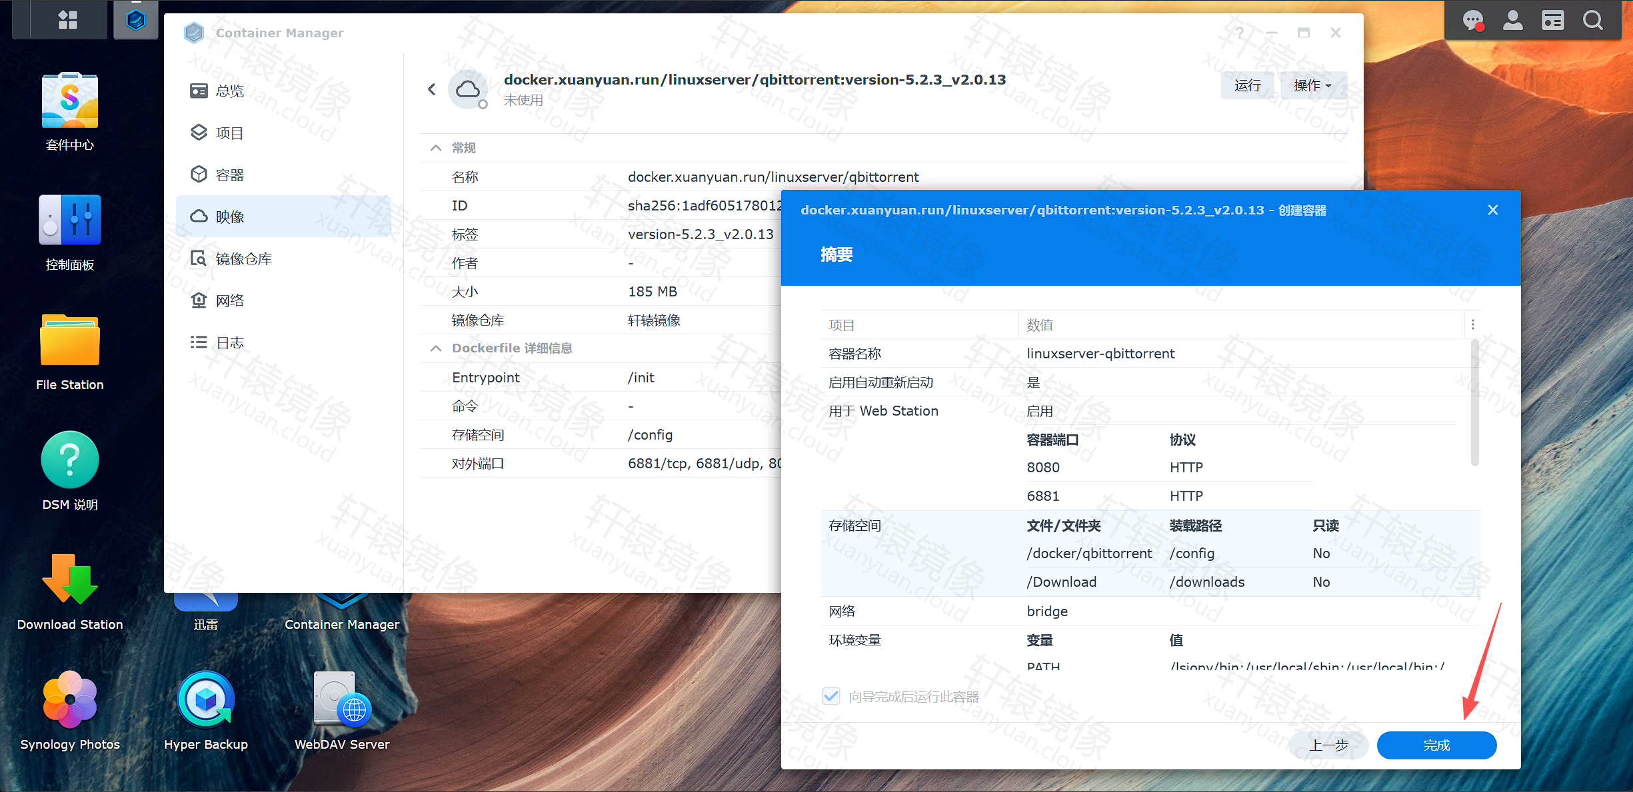Click the search magnifier icon
This screenshot has height=792, width=1633.
click(x=1593, y=21)
